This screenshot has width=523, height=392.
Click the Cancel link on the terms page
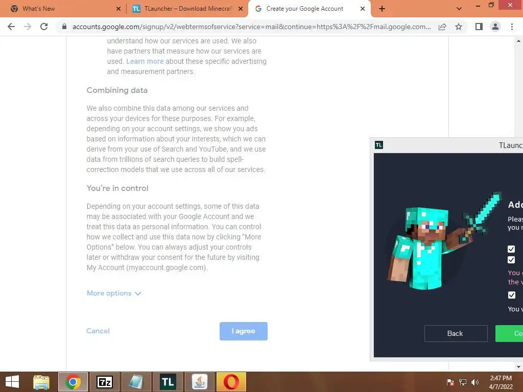click(x=98, y=331)
